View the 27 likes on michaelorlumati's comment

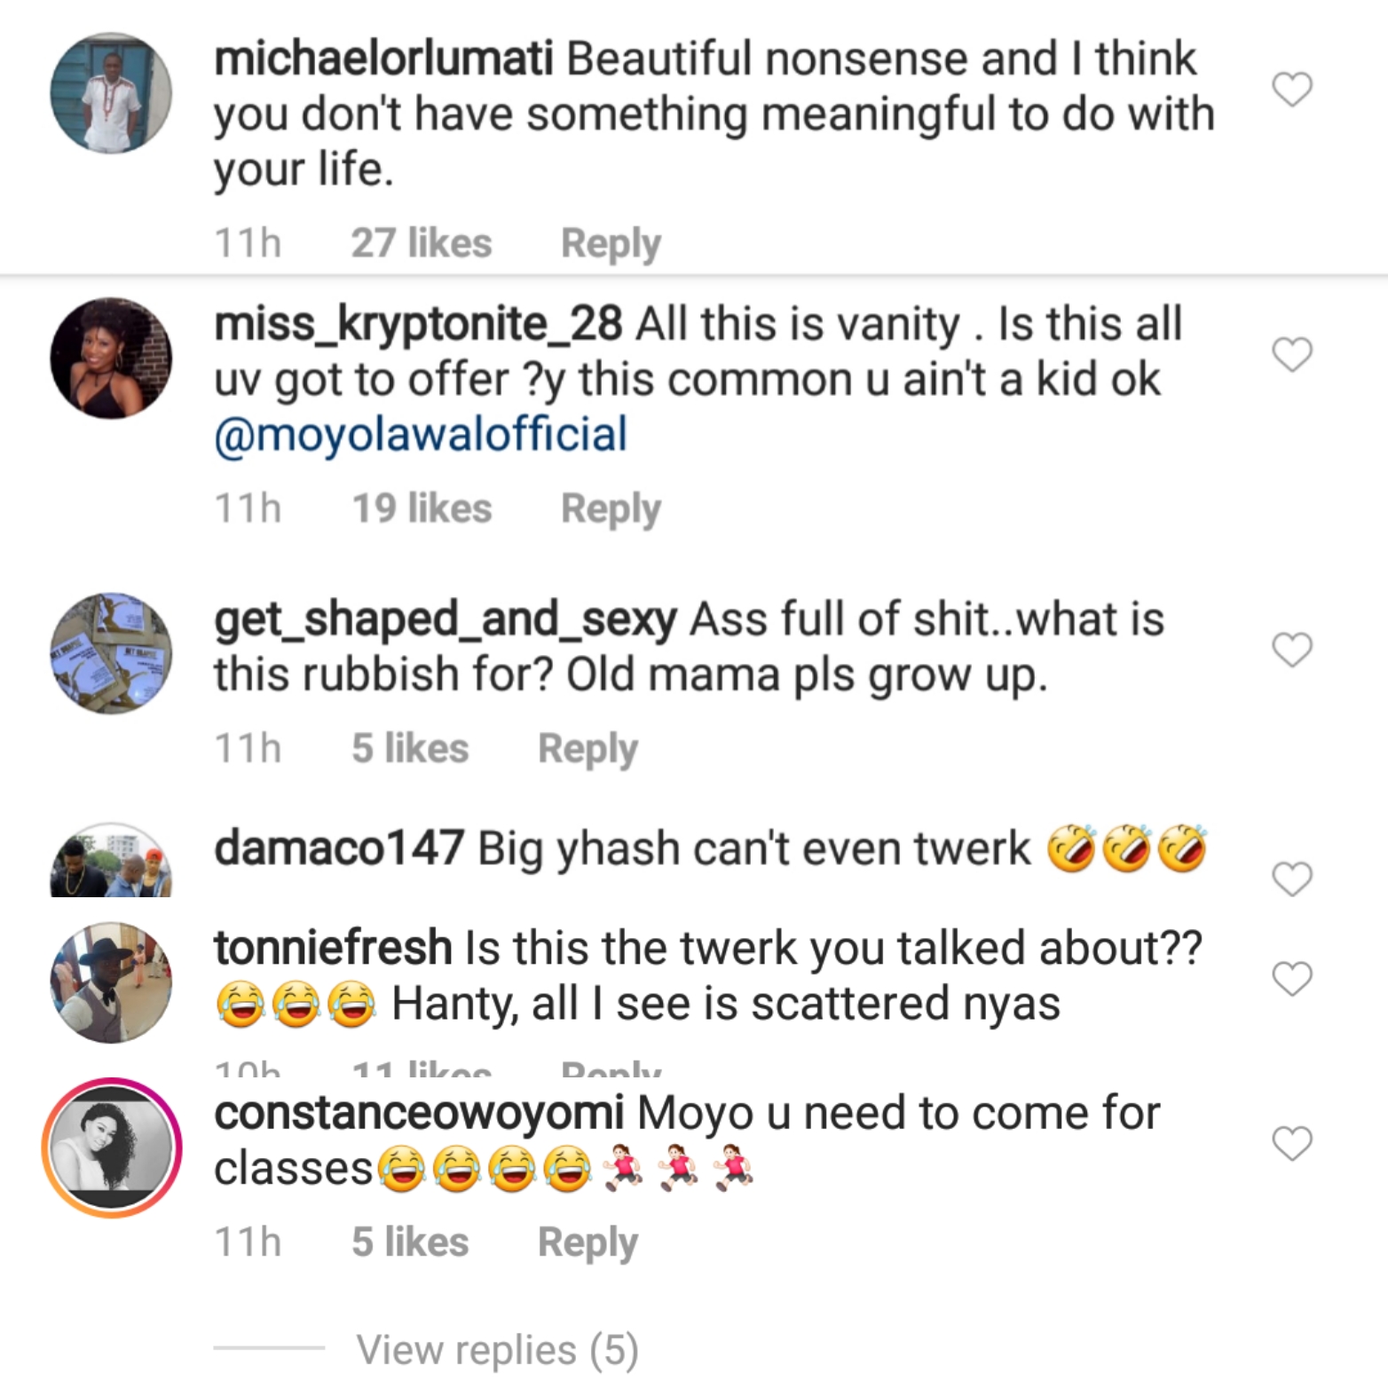coord(421,243)
